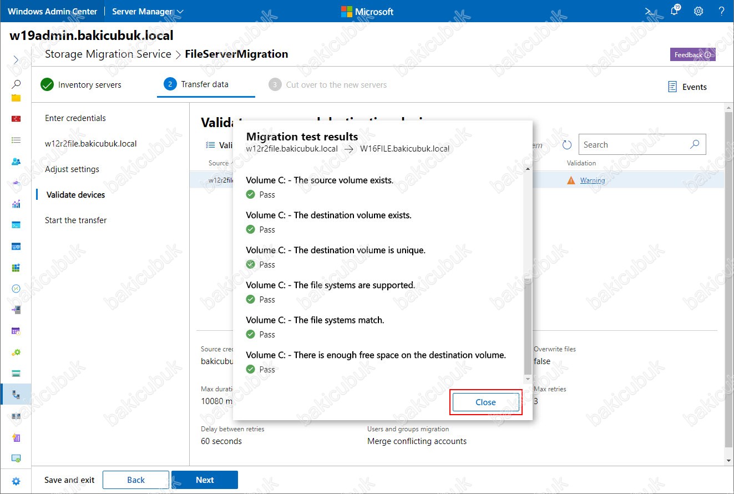734x494 pixels.
Task: Open the red Firewall tool icon
Action: coord(16,119)
